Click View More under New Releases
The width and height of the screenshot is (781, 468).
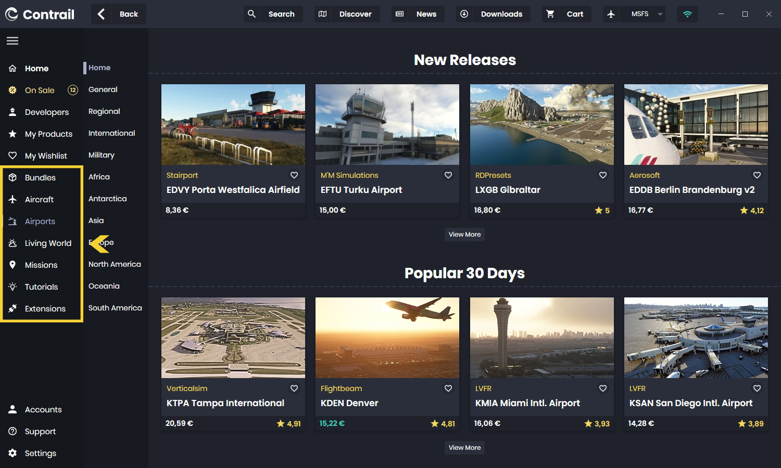464,235
